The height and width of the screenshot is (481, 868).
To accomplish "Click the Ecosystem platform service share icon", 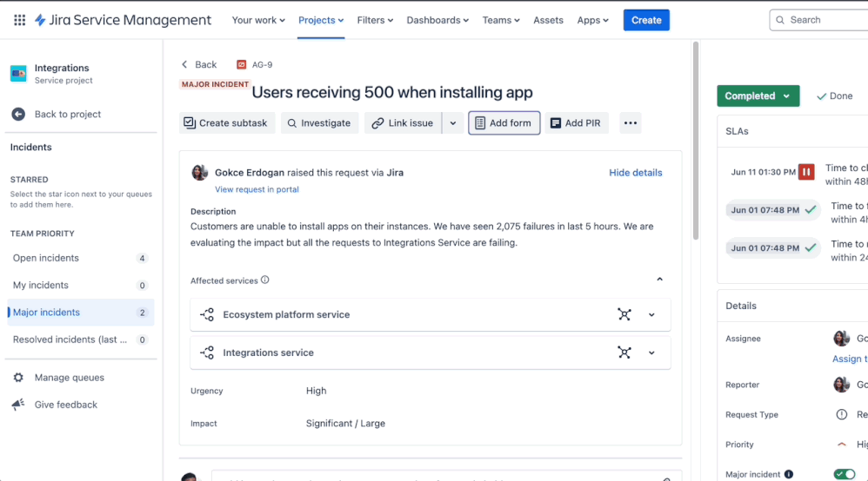I will coord(207,314).
